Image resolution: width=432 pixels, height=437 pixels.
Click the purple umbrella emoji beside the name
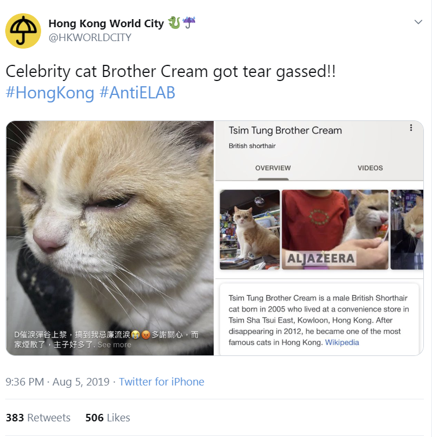189,23
